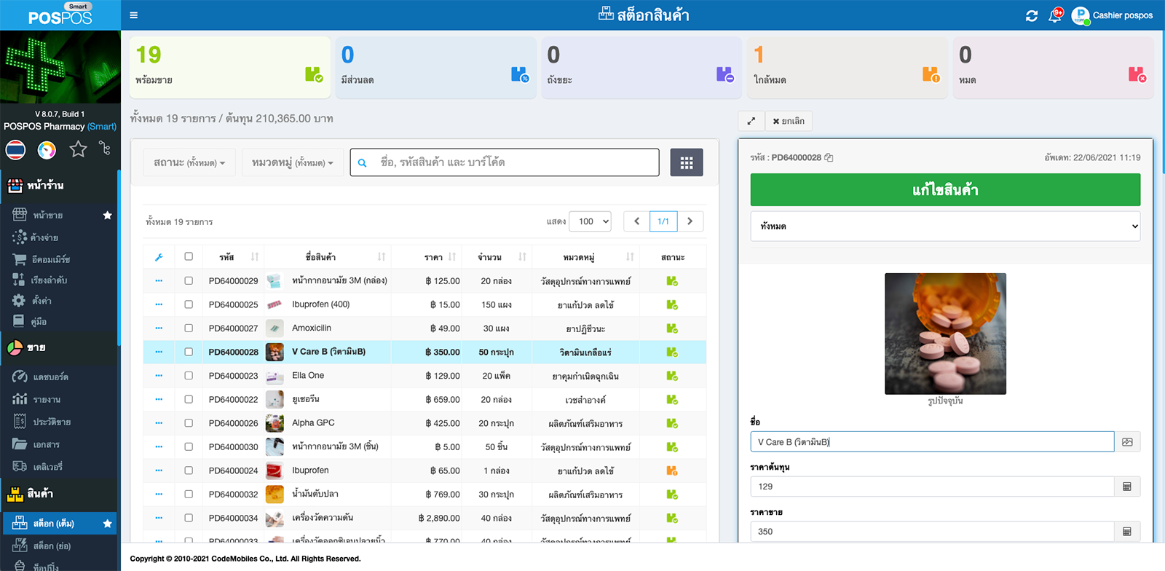Viewport: 1165px width, 571px height.
Task: Open calculator for cost price field
Action: 1126,487
